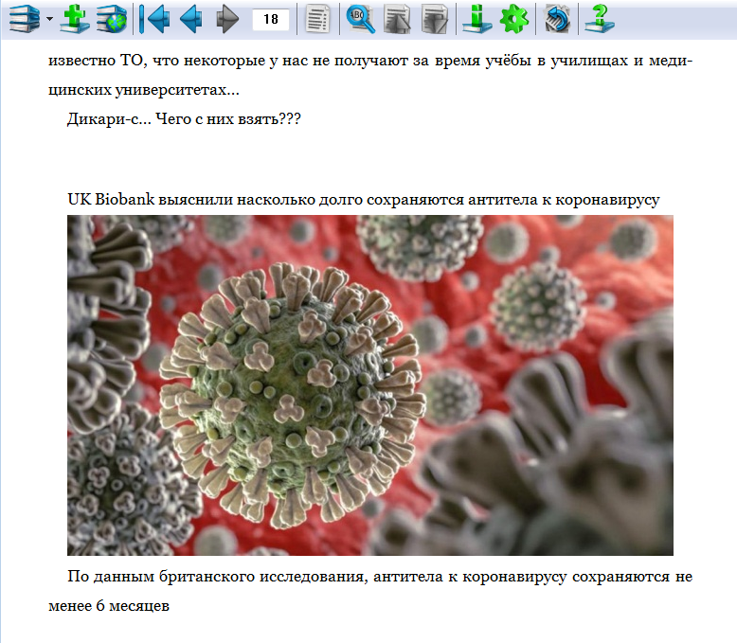Viewport: 737px width, 643px height.
Task: Add a book with the green plus icon
Action: (74, 19)
